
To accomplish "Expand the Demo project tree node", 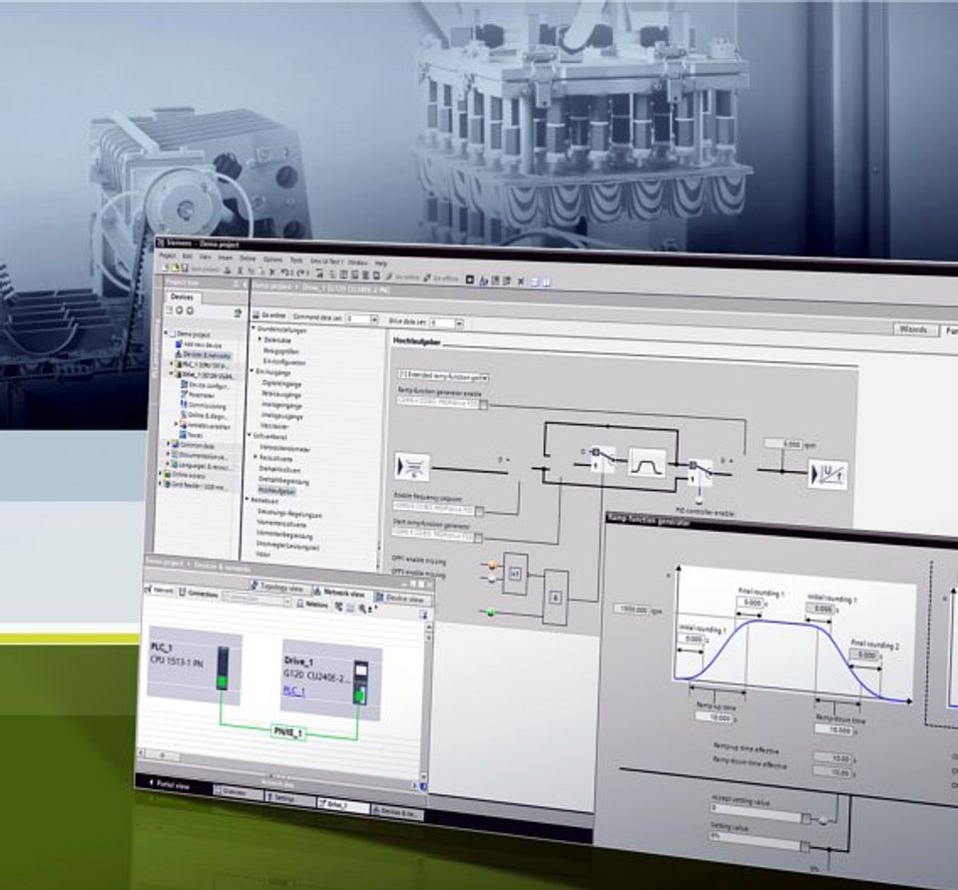I will coord(167,333).
